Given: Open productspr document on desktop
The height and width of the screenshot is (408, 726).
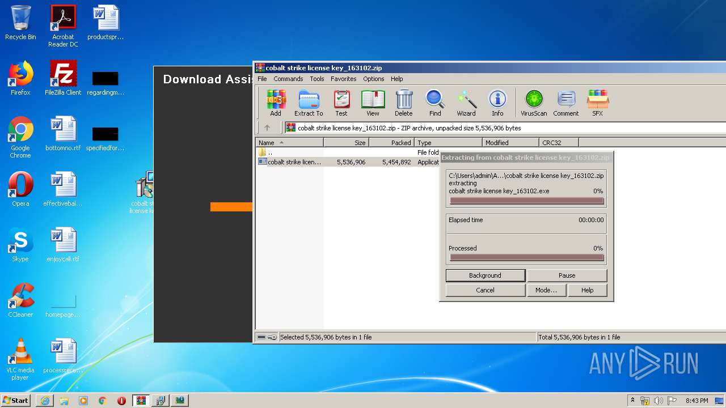Looking at the screenshot, I should pos(105,23).
